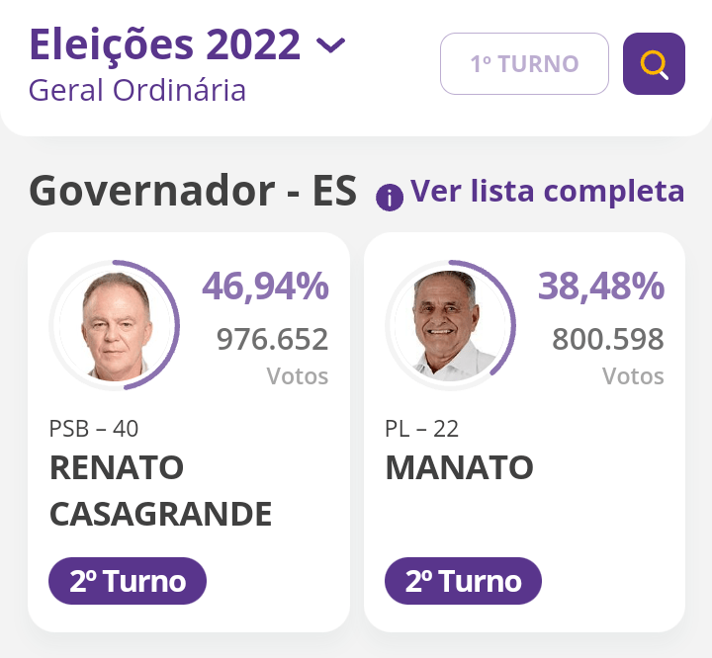Open the Ver lista completa link

[x=547, y=191]
